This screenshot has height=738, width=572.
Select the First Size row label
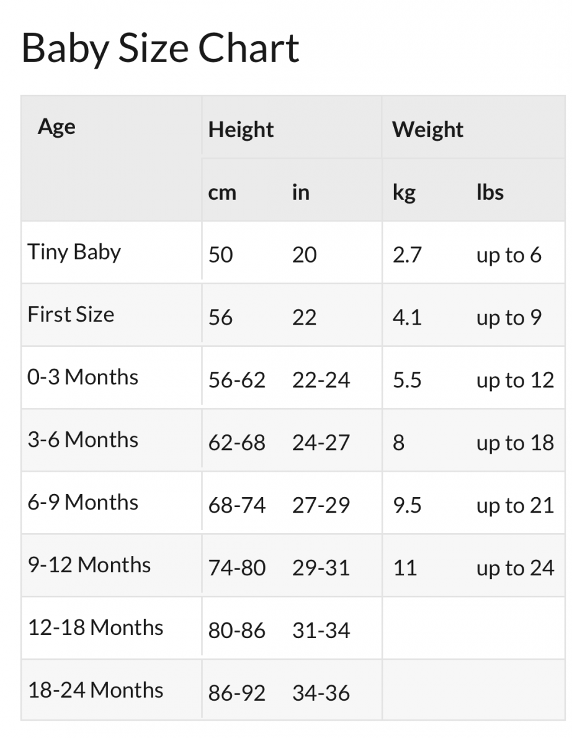click(x=71, y=315)
